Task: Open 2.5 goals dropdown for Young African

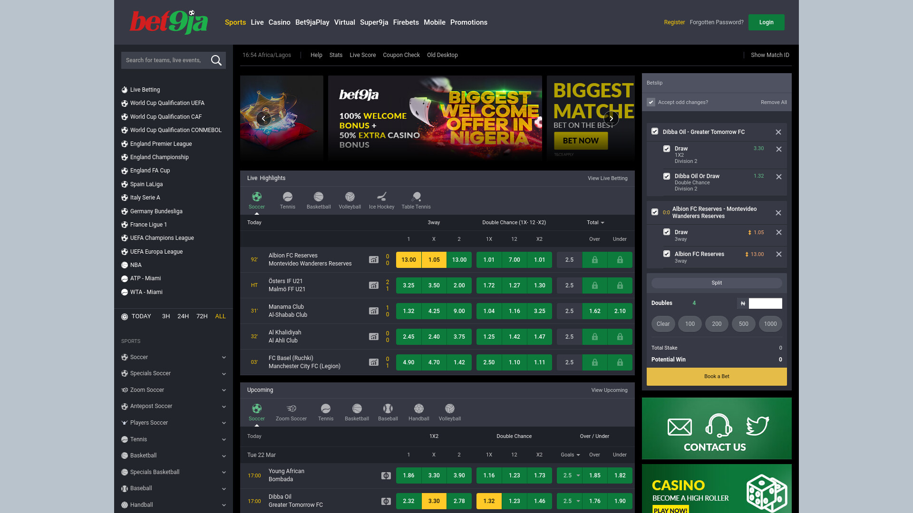Action: pyautogui.click(x=569, y=475)
